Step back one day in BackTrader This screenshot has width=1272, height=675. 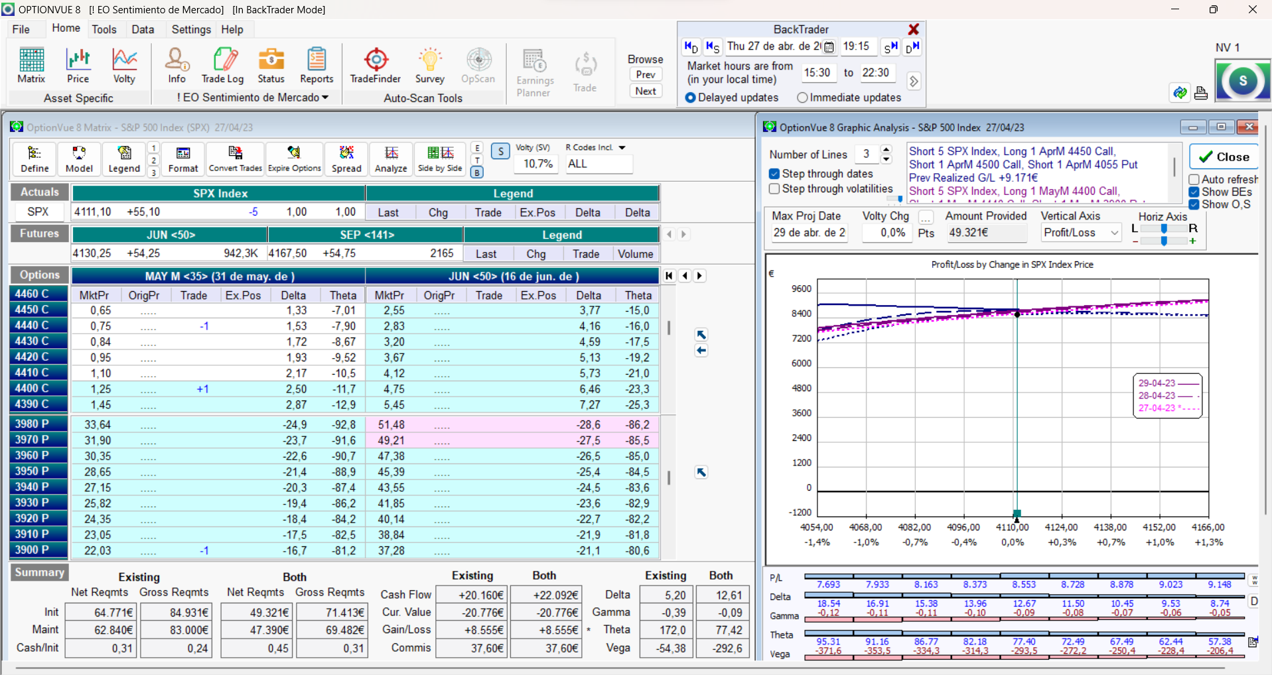(691, 47)
